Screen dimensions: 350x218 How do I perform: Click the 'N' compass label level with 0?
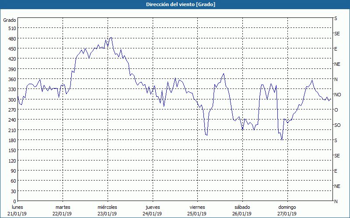[336, 201]
